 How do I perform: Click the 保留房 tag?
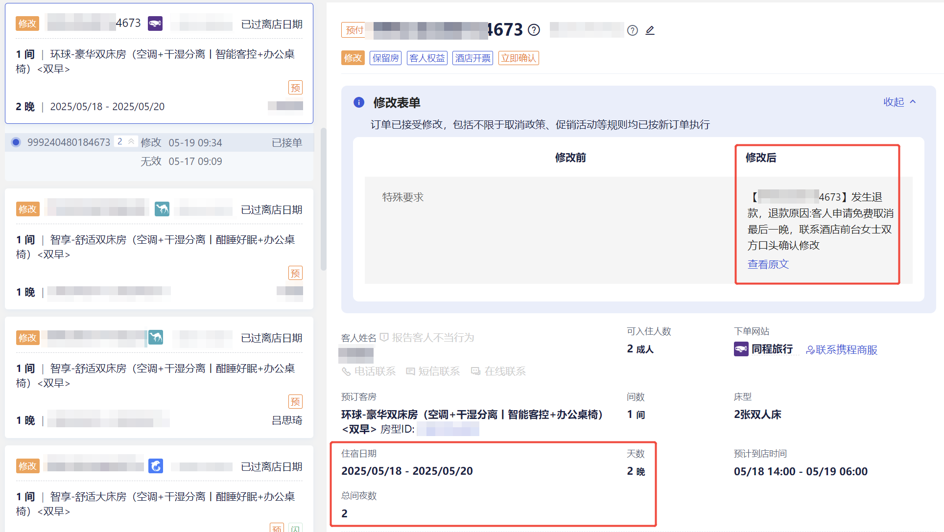[386, 58]
